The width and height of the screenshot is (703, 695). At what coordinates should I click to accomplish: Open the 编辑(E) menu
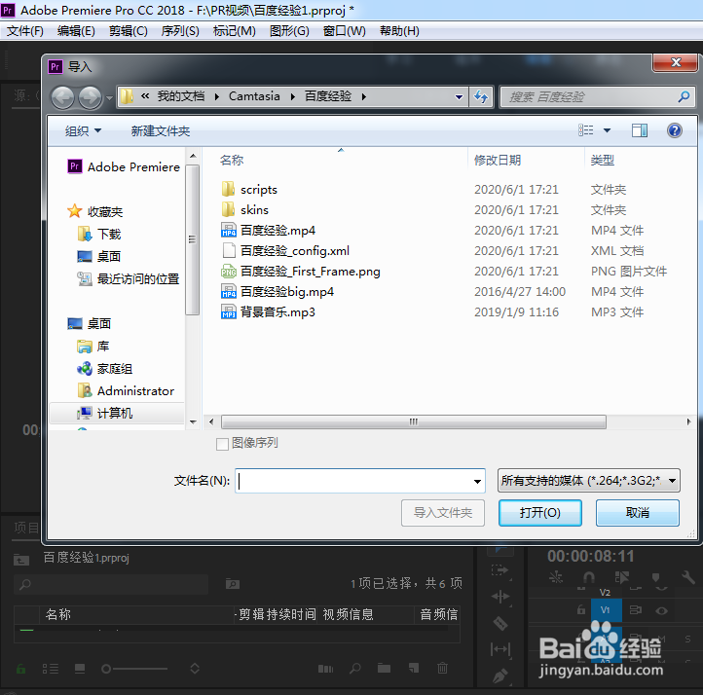coord(76,31)
